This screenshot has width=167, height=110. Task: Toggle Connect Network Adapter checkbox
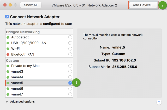[7, 17]
